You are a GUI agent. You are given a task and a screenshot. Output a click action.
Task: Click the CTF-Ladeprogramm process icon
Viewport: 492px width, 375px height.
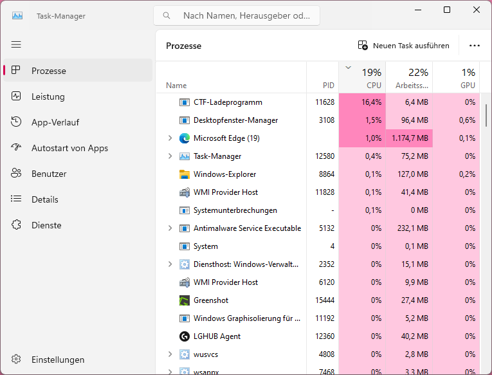click(x=185, y=102)
